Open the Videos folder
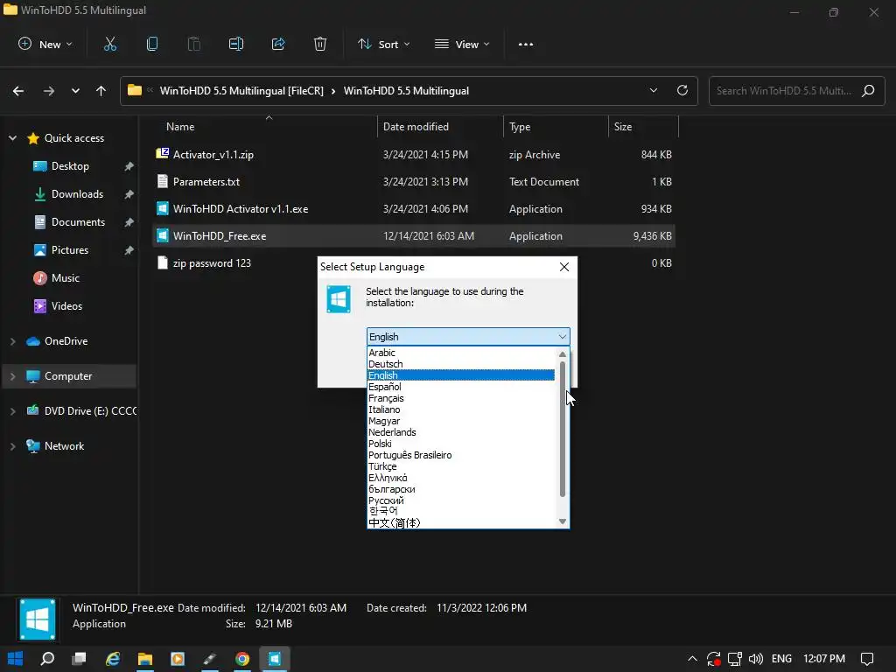 click(66, 306)
